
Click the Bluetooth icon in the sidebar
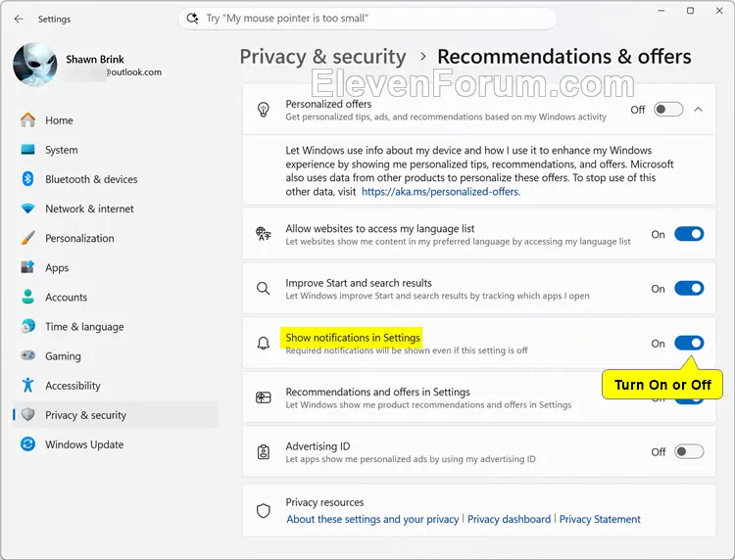coord(28,179)
